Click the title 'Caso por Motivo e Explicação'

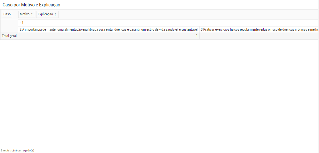[31, 5]
